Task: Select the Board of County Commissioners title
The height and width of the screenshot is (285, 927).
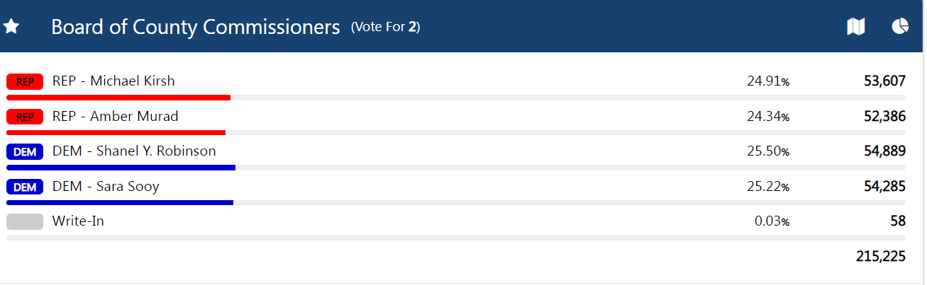Action: point(196,27)
